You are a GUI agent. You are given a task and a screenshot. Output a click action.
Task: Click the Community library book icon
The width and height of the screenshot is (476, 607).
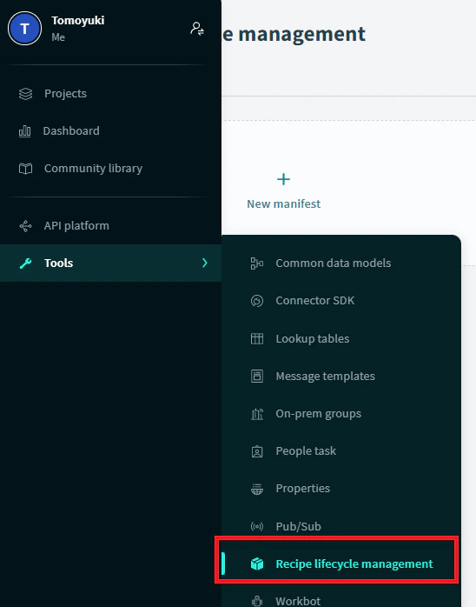point(25,169)
